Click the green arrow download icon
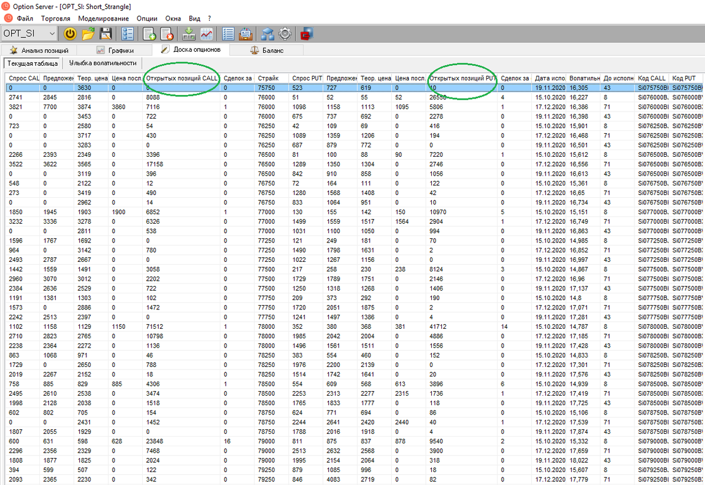 (189, 34)
